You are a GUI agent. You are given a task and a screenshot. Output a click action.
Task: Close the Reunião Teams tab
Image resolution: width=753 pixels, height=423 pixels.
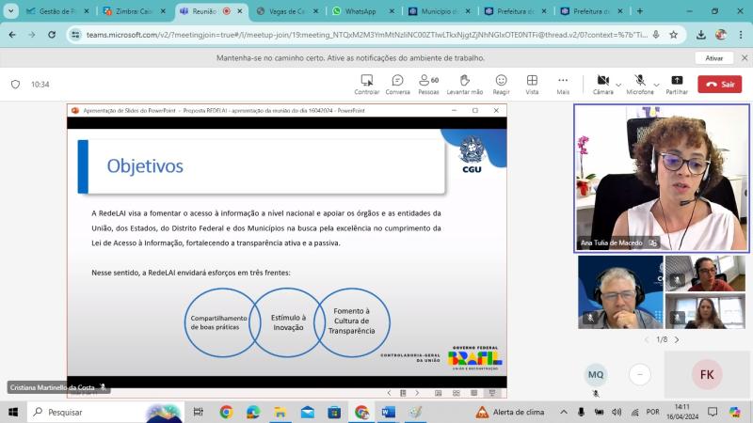[x=240, y=11]
